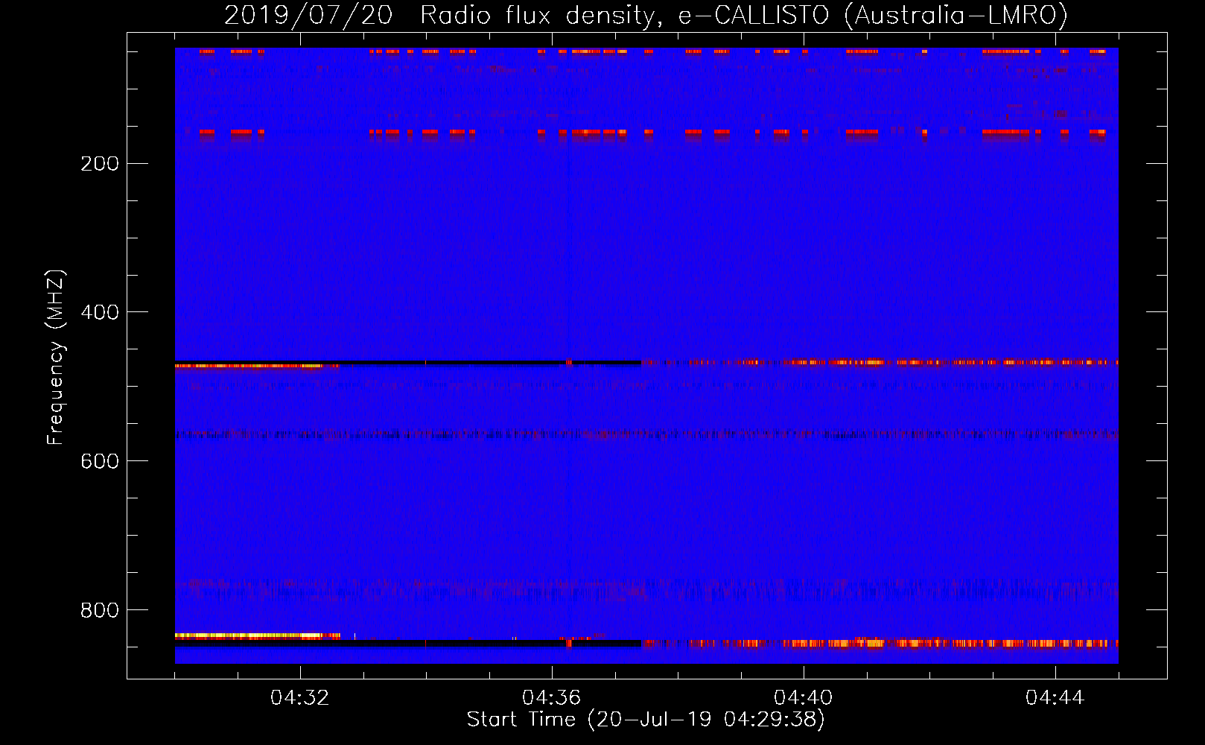The width and height of the screenshot is (1205, 745).
Task: Click the 'Frequency (MHZ)' axis label
Action: 56,358
